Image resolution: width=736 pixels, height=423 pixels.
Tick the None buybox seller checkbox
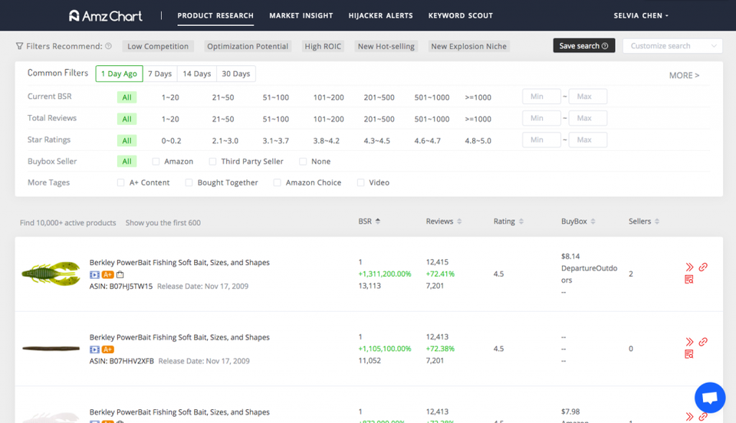pyautogui.click(x=303, y=162)
